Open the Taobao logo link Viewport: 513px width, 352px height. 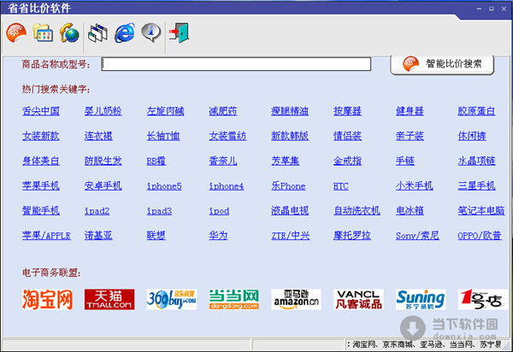point(48,298)
